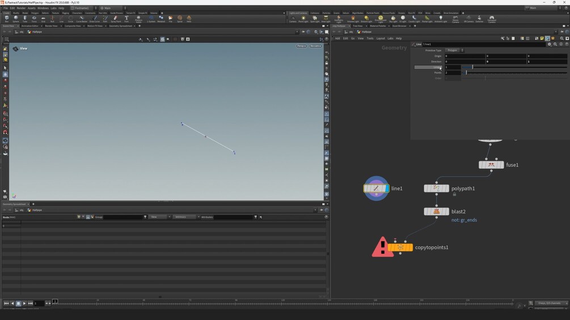Image resolution: width=570 pixels, height=320 pixels.
Task: Select the Spiral shelf tool
Action: [180, 19]
